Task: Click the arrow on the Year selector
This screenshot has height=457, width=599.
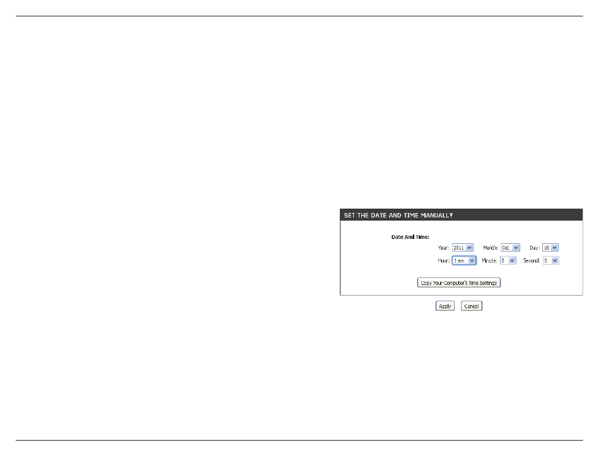Action: pos(469,248)
